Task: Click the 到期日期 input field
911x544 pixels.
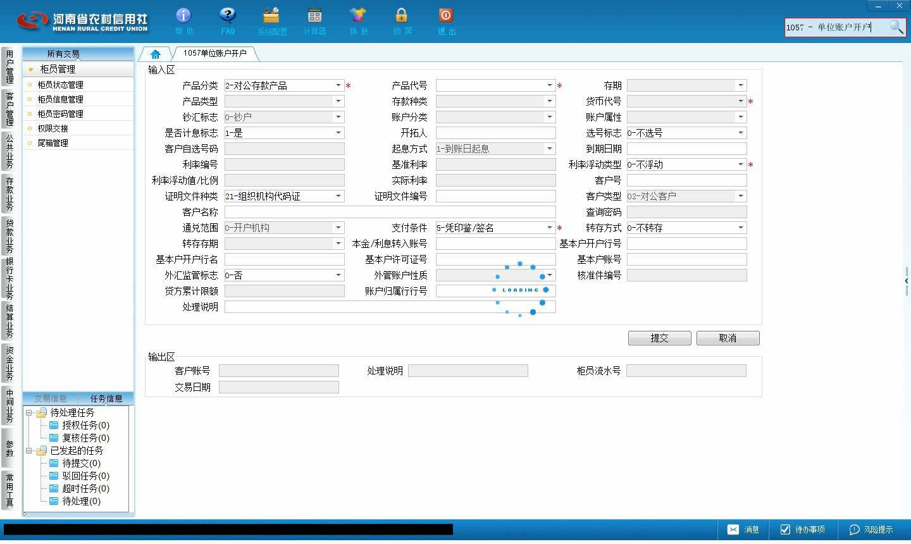Action: pos(687,149)
